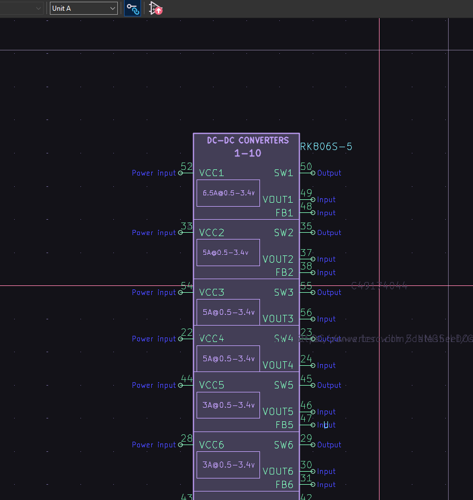Select pin number 22 on VCC4

186,332
